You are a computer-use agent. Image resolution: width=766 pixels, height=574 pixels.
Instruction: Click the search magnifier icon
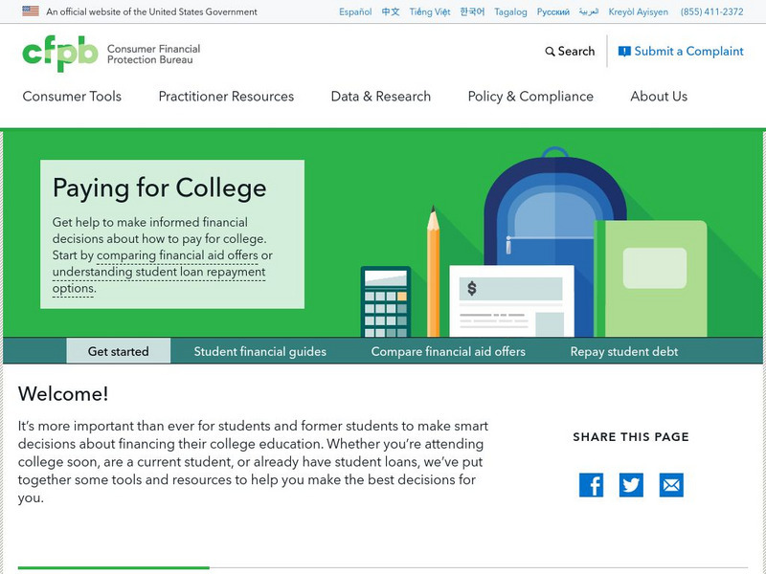pos(550,52)
